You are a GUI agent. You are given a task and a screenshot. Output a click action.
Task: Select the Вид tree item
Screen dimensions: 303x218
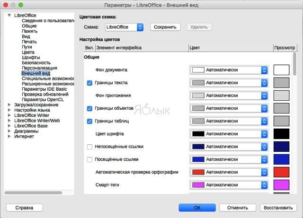(x=26, y=36)
